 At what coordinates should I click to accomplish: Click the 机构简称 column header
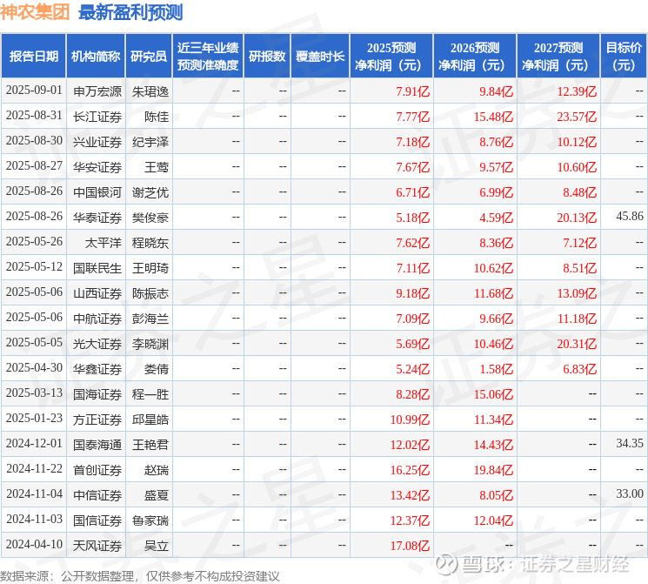coord(96,57)
